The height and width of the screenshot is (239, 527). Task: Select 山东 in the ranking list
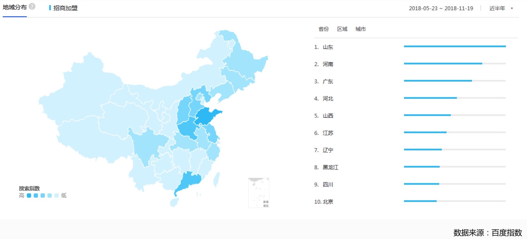click(x=328, y=47)
